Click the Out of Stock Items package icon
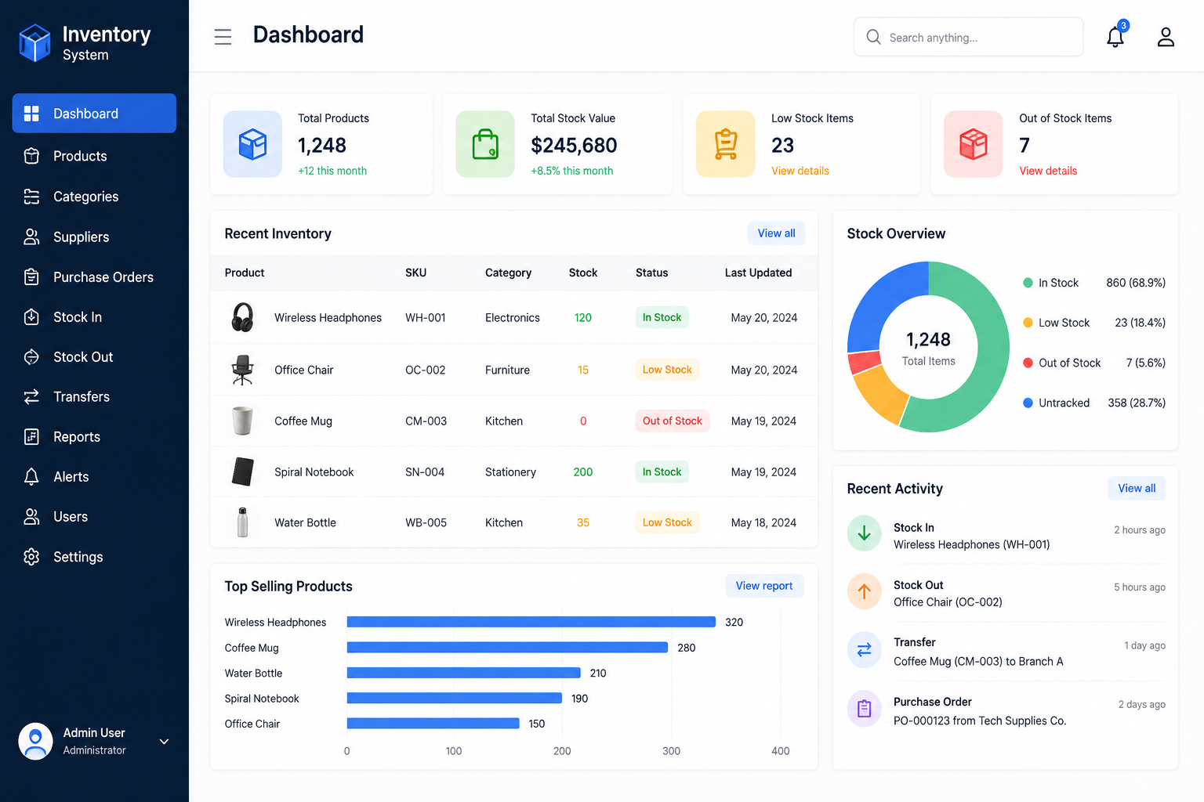The height and width of the screenshot is (802, 1204). click(974, 144)
